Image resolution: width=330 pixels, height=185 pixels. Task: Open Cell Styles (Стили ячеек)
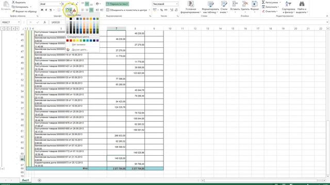click(224, 7)
